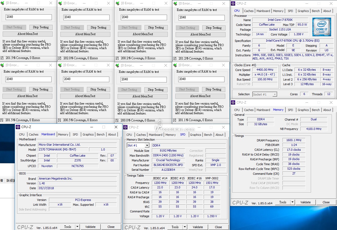Click the Command Rate value "2T"
Image resolution: width=337 pixels, height=230 pixels.
(x=294, y=174)
